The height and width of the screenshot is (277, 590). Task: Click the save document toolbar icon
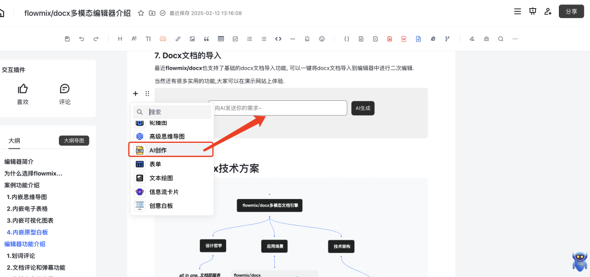pos(67,39)
